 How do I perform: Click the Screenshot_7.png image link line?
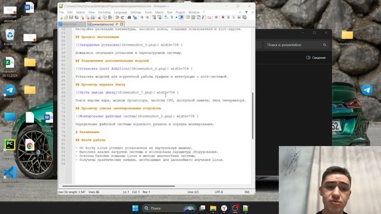point(127,93)
